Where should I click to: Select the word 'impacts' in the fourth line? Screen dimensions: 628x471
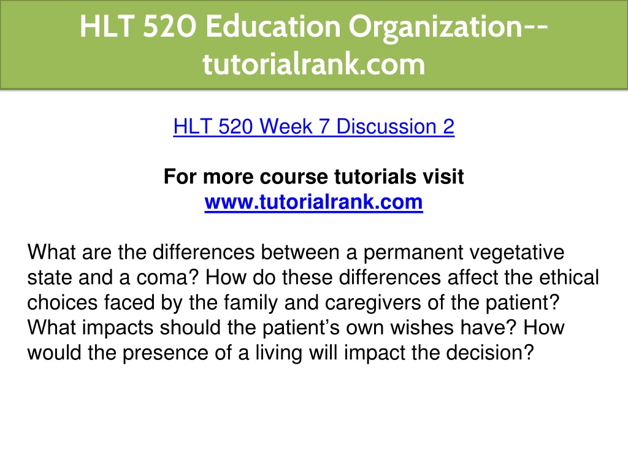pos(117,327)
